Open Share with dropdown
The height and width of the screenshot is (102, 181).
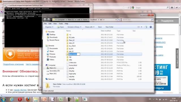click(x=90, y=27)
